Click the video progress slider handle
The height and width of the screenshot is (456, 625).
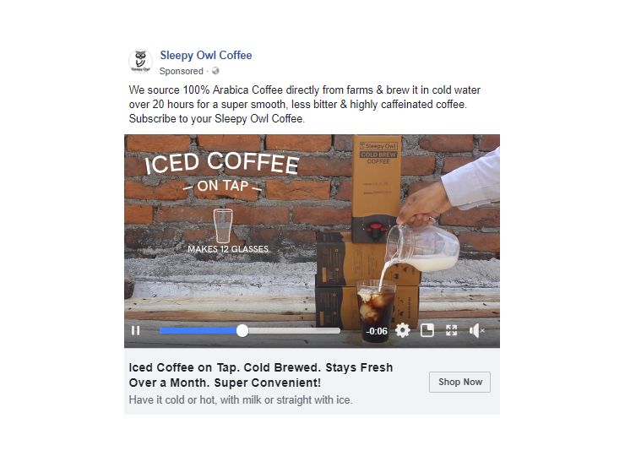point(242,331)
